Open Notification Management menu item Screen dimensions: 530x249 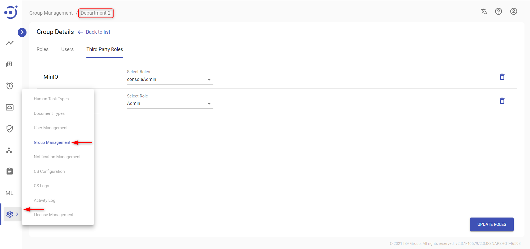[x=57, y=157]
